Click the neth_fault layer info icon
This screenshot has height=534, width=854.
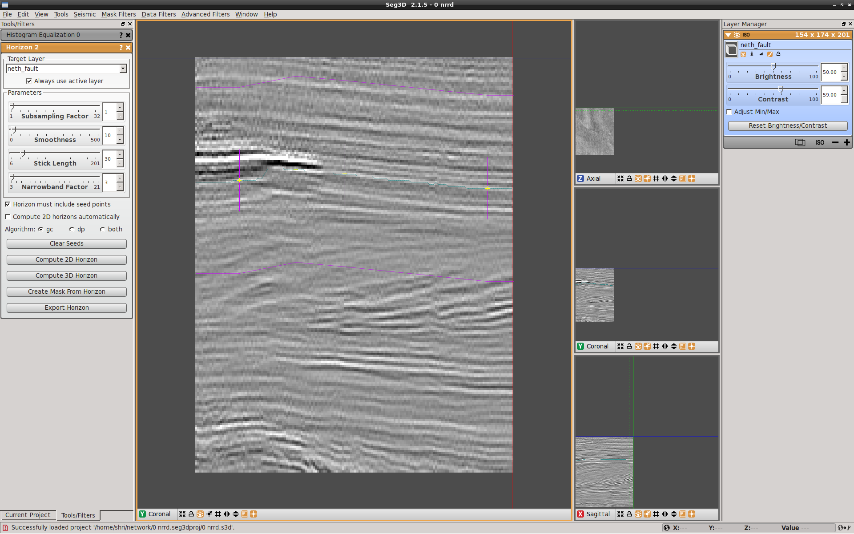click(752, 54)
